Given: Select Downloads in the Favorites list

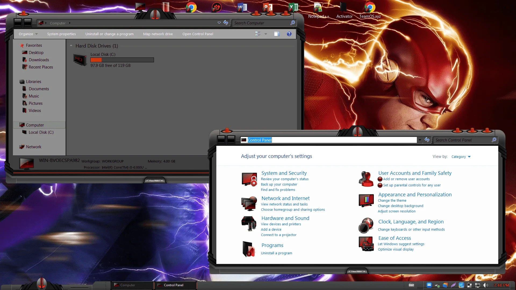Looking at the screenshot, I should point(39,60).
